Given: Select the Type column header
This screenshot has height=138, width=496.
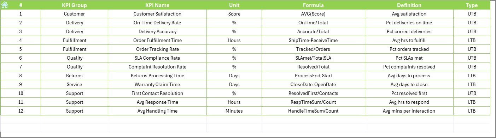Looking at the screenshot, I should (x=472, y=5).
